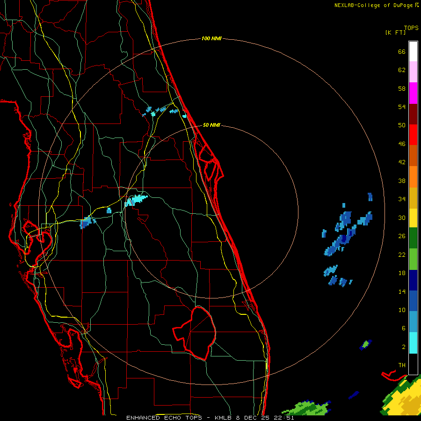Click the white 66 kft legend swatch
The height and width of the screenshot is (421, 421).
click(413, 51)
